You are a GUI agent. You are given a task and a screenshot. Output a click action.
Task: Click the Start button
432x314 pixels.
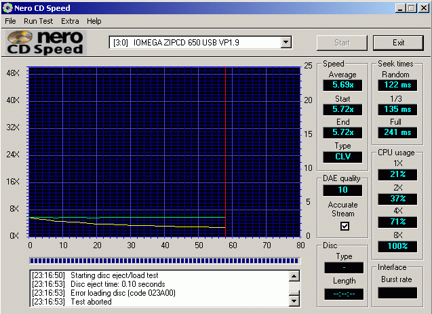(342, 43)
